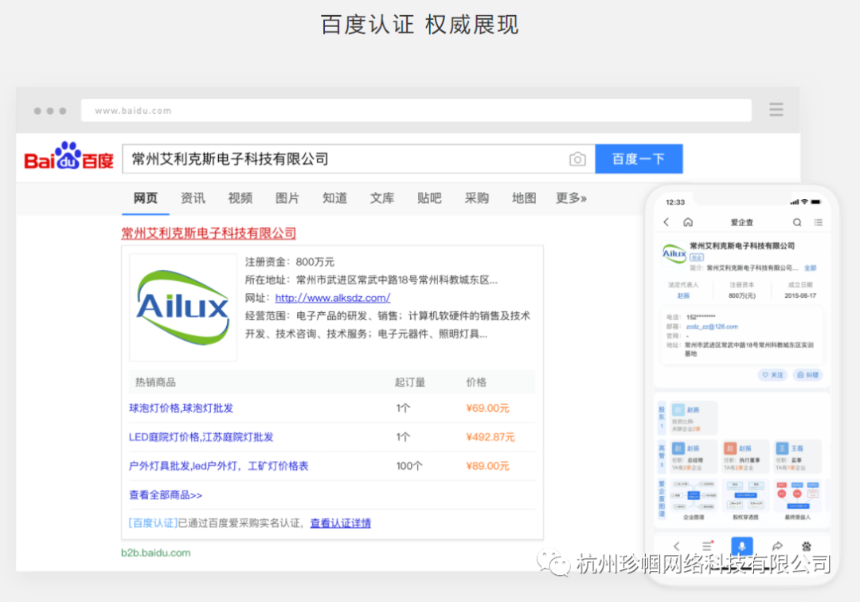Tap the share icon in the phone bottom navigation
This screenshot has height=602, width=860.
(778, 545)
